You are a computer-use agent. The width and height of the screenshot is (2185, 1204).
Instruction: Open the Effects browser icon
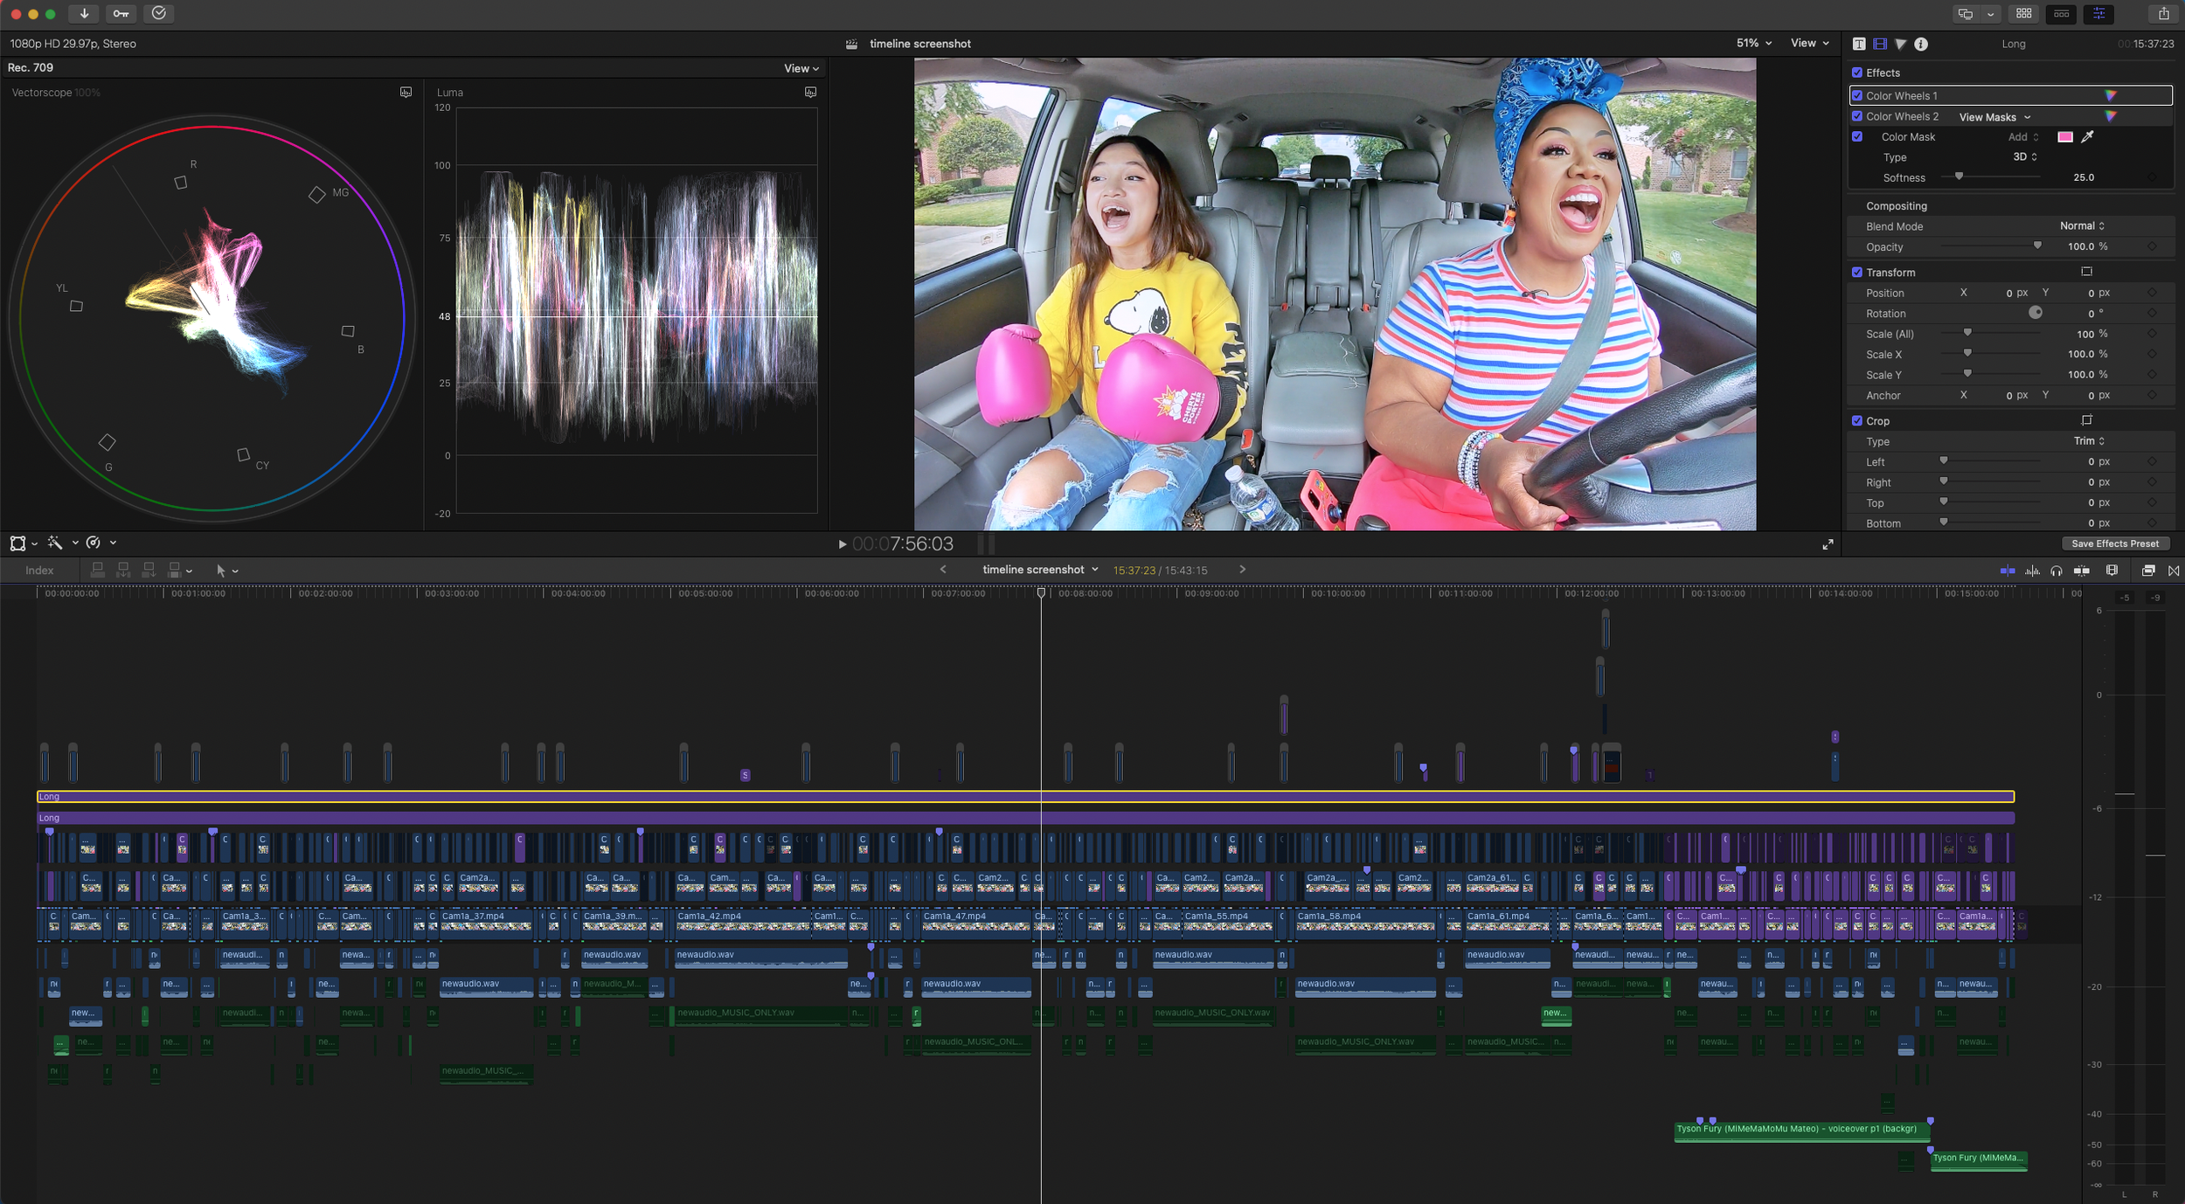coord(2148,571)
